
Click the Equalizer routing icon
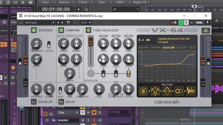click(167, 91)
